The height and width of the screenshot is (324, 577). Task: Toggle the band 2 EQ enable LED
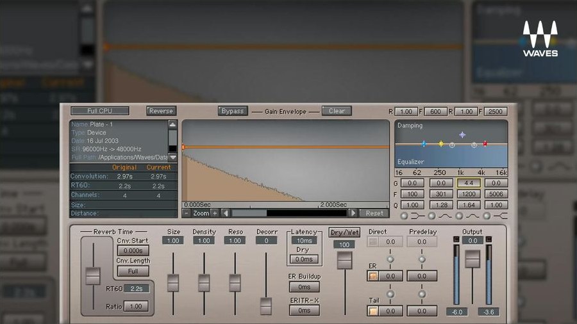click(x=431, y=216)
